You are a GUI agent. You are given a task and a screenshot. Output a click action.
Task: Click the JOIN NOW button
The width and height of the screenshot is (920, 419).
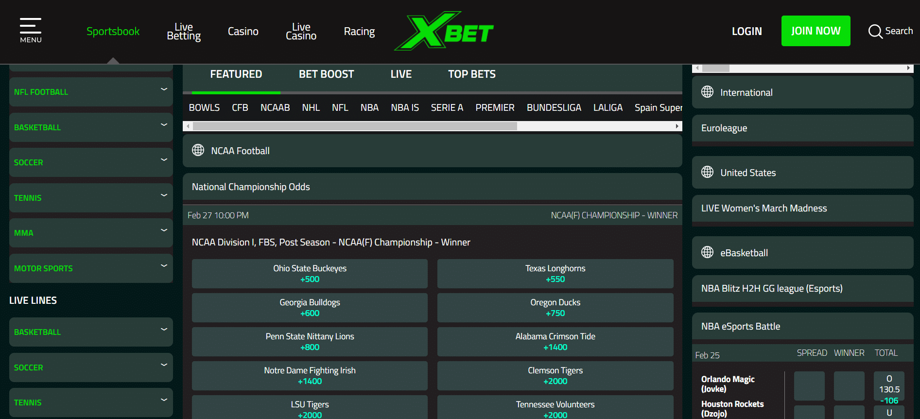point(816,31)
